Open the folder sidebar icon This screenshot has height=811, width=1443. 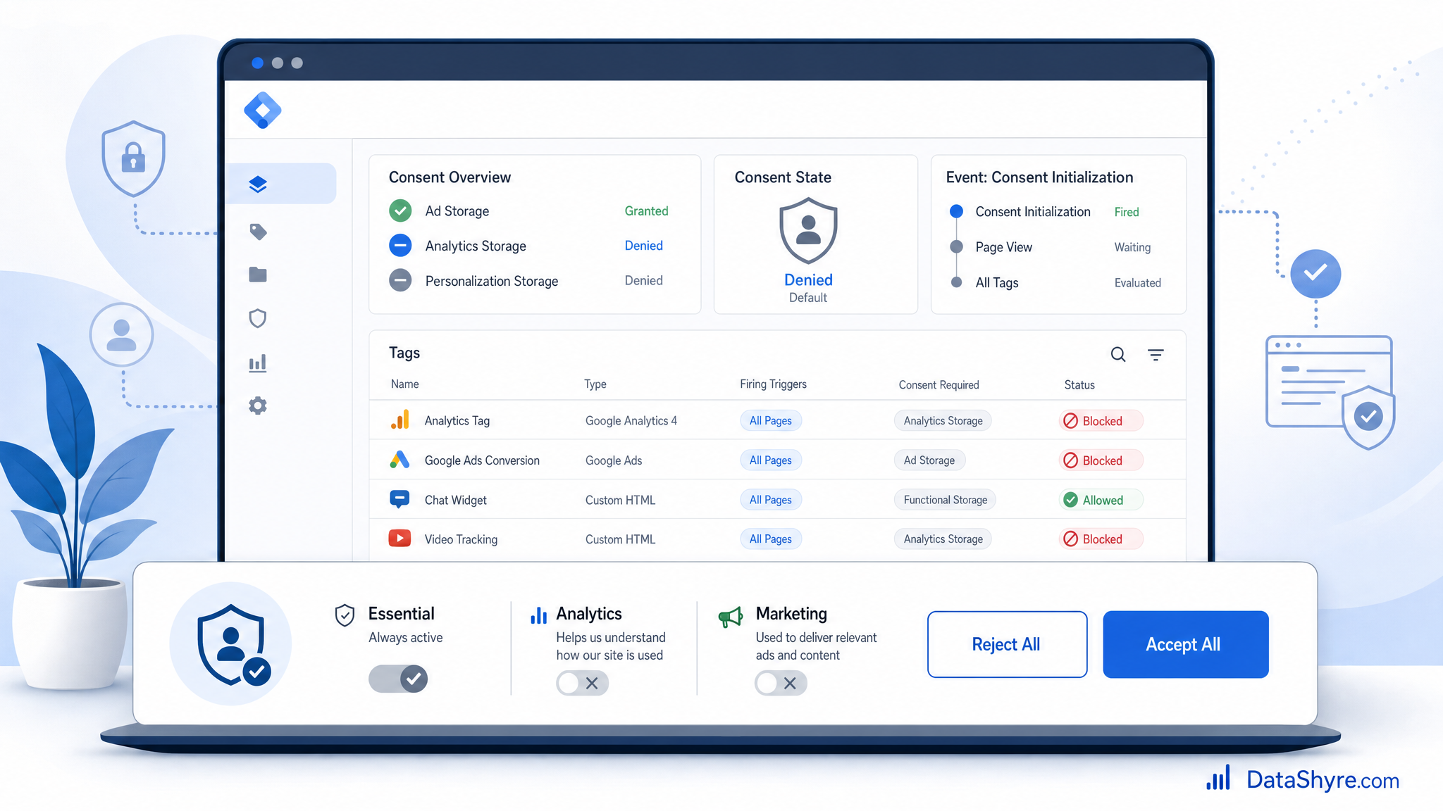click(x=258, y=275)
